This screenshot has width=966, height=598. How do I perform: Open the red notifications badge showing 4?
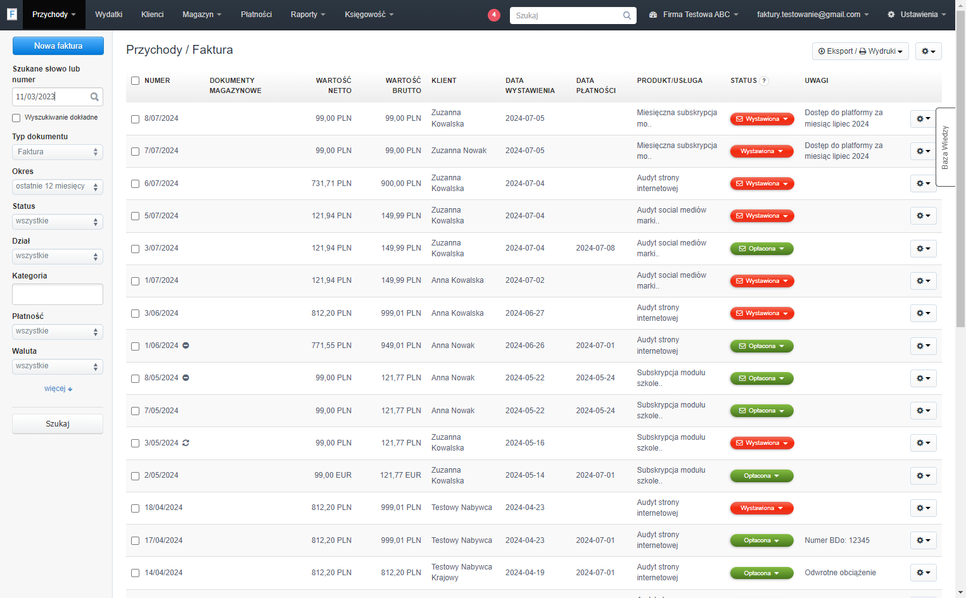[494, 15]
